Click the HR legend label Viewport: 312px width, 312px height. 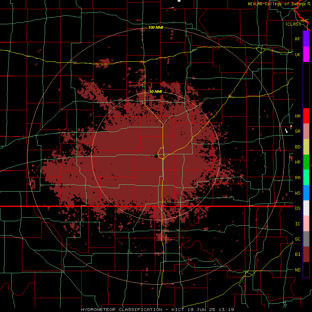pyautogui.click(x=297, y=162)
